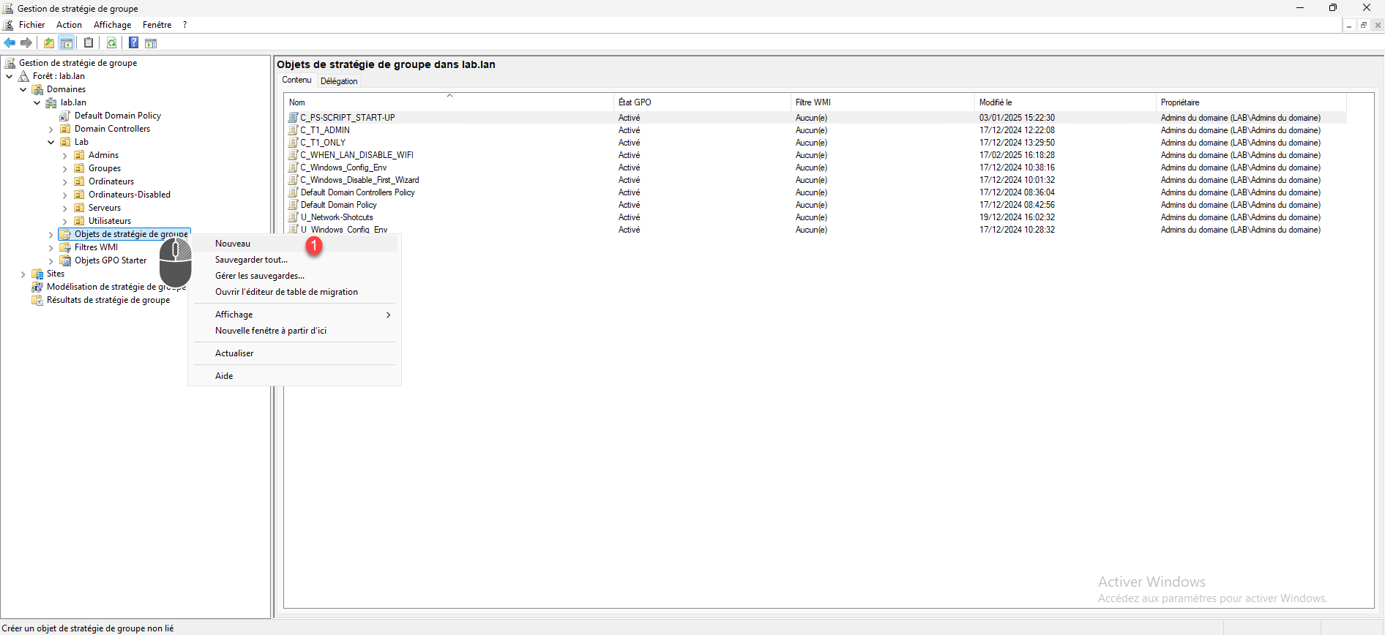The width and height of the screenshot is (1385, 635).
Task: Open the Action menu in menu bar
Action: (x=69, y=25)
